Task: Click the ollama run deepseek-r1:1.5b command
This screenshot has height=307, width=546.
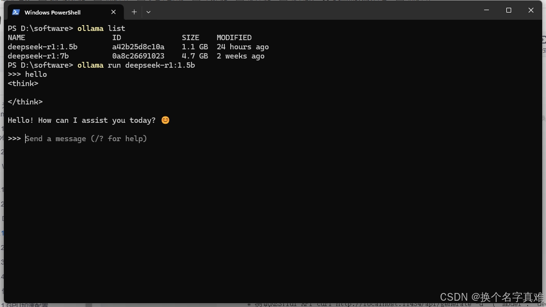Action: (x=136, y=65)
